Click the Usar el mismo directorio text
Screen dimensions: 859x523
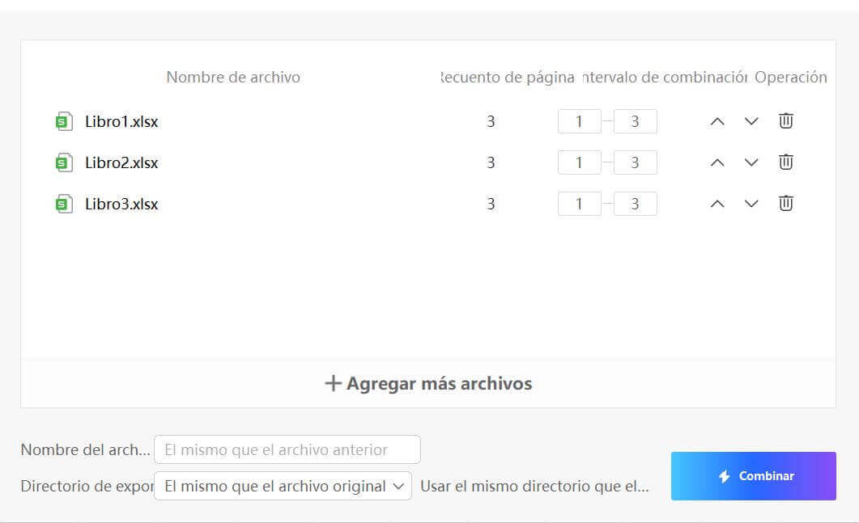tap(534, 487)
